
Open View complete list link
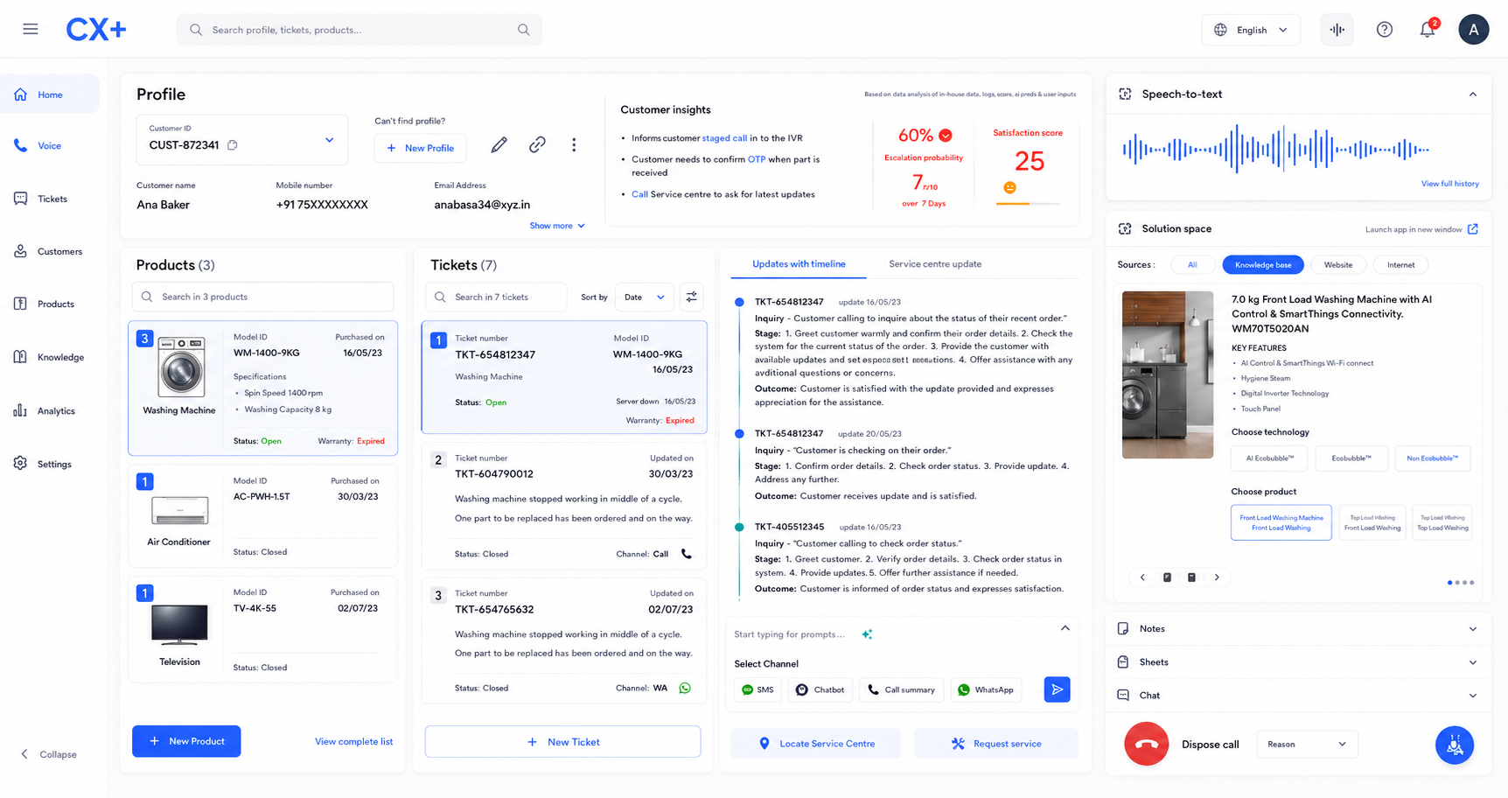coord(353,741)
